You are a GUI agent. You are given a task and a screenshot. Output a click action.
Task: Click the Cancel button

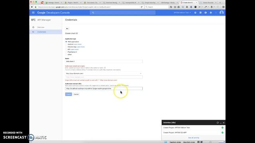click(76, 94)
